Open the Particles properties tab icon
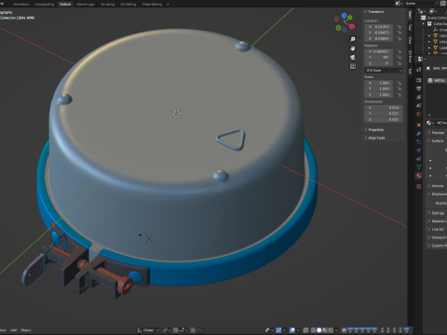 click(419, 141)
